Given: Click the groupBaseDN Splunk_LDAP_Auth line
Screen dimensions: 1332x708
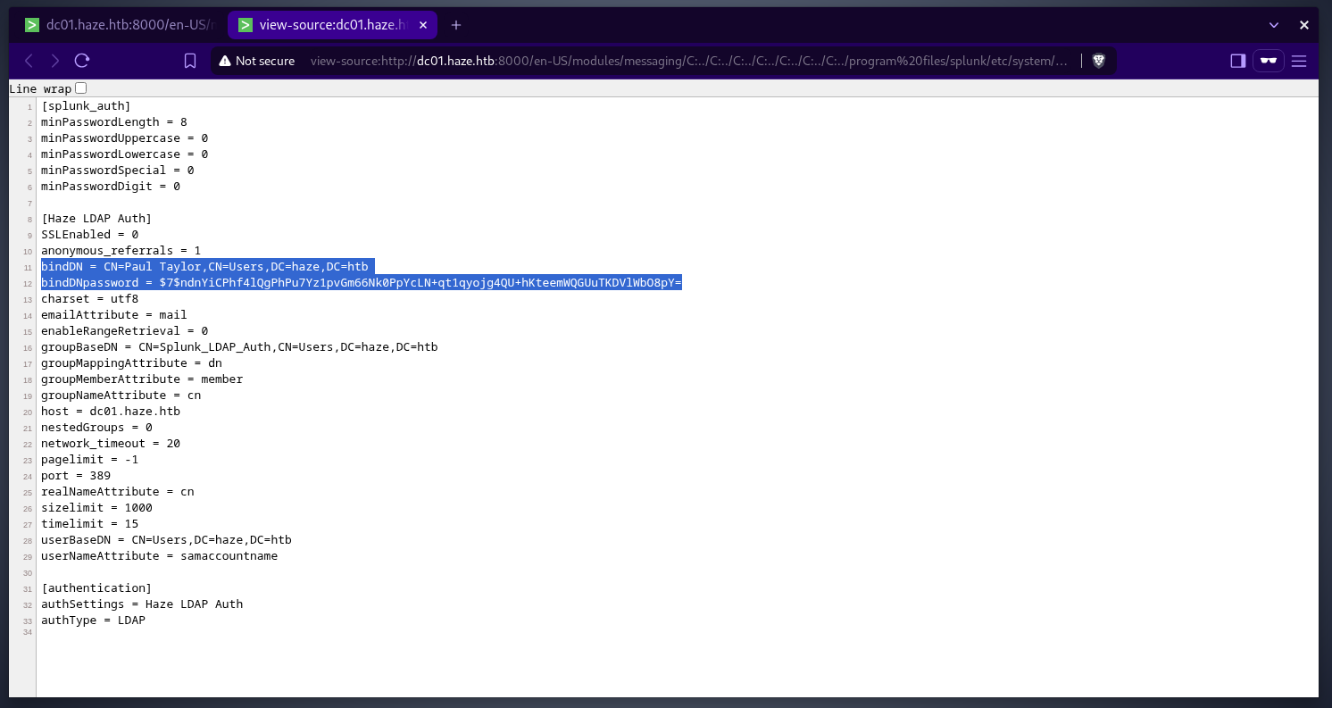Looking at the screenshot, I should tap(239, 347).
